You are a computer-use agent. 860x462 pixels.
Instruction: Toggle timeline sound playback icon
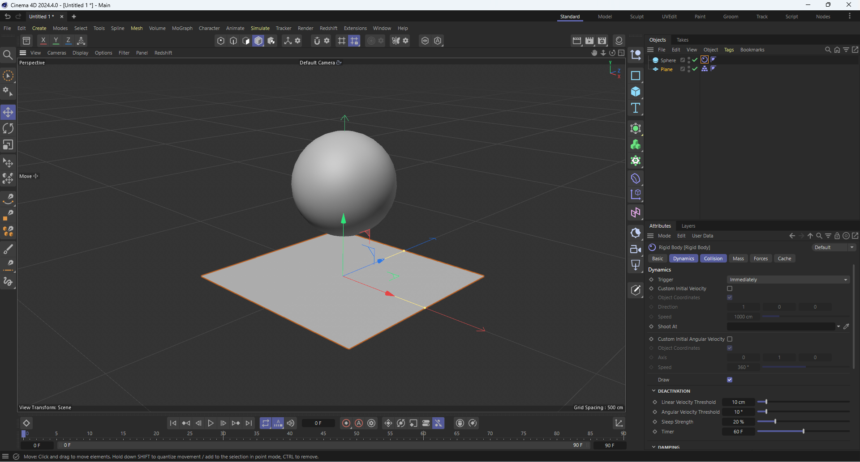click(x=291, y=423)
